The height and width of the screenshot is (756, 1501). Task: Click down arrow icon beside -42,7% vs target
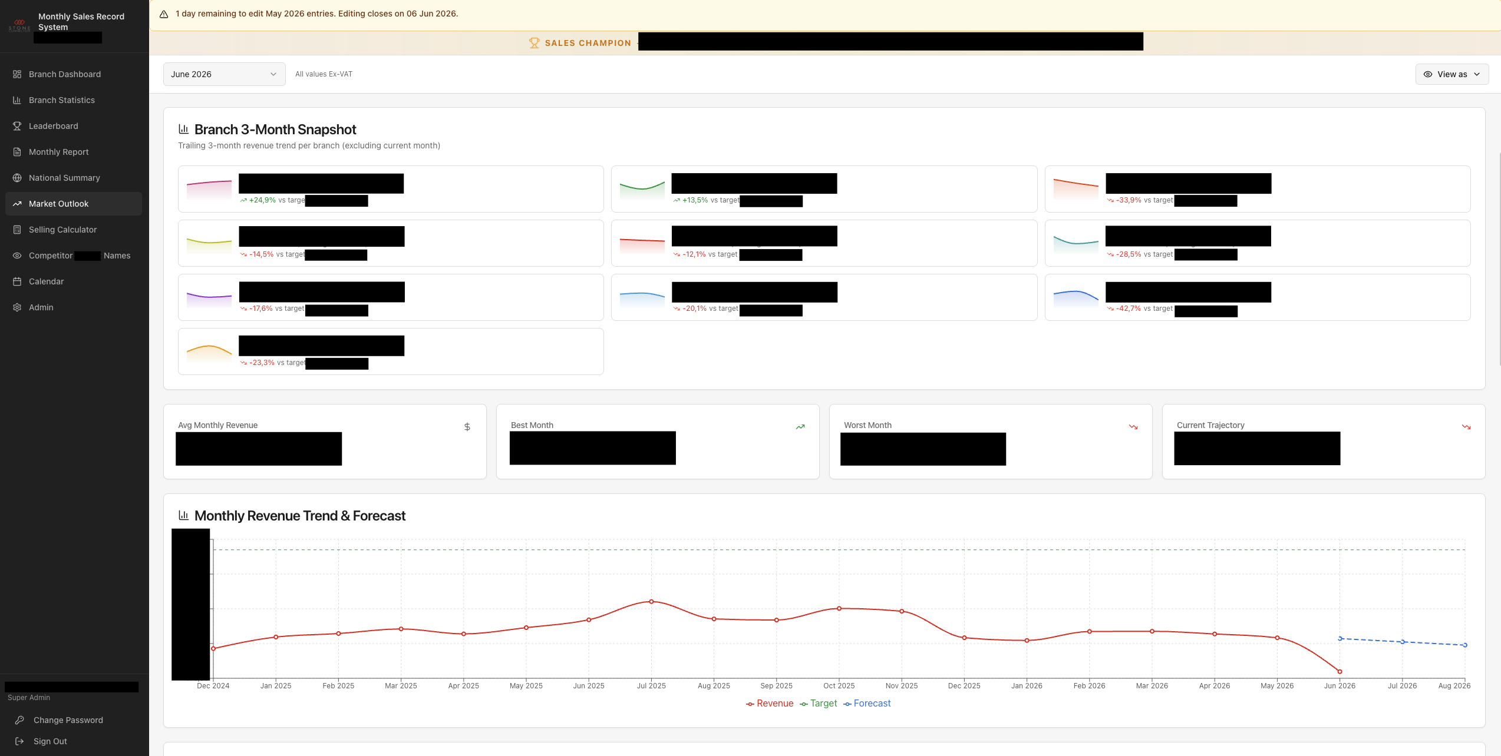click(1110, 309)
